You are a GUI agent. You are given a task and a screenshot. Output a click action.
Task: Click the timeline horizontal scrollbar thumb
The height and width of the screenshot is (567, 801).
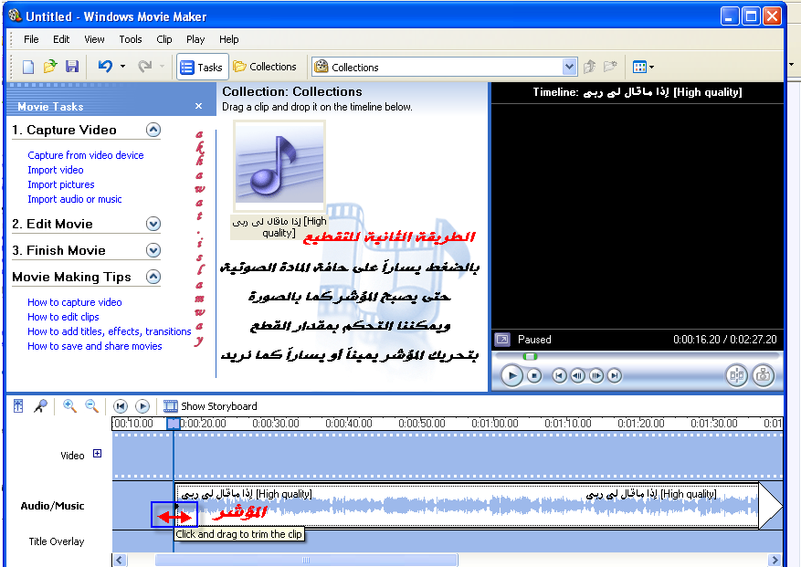pos(306,561)
